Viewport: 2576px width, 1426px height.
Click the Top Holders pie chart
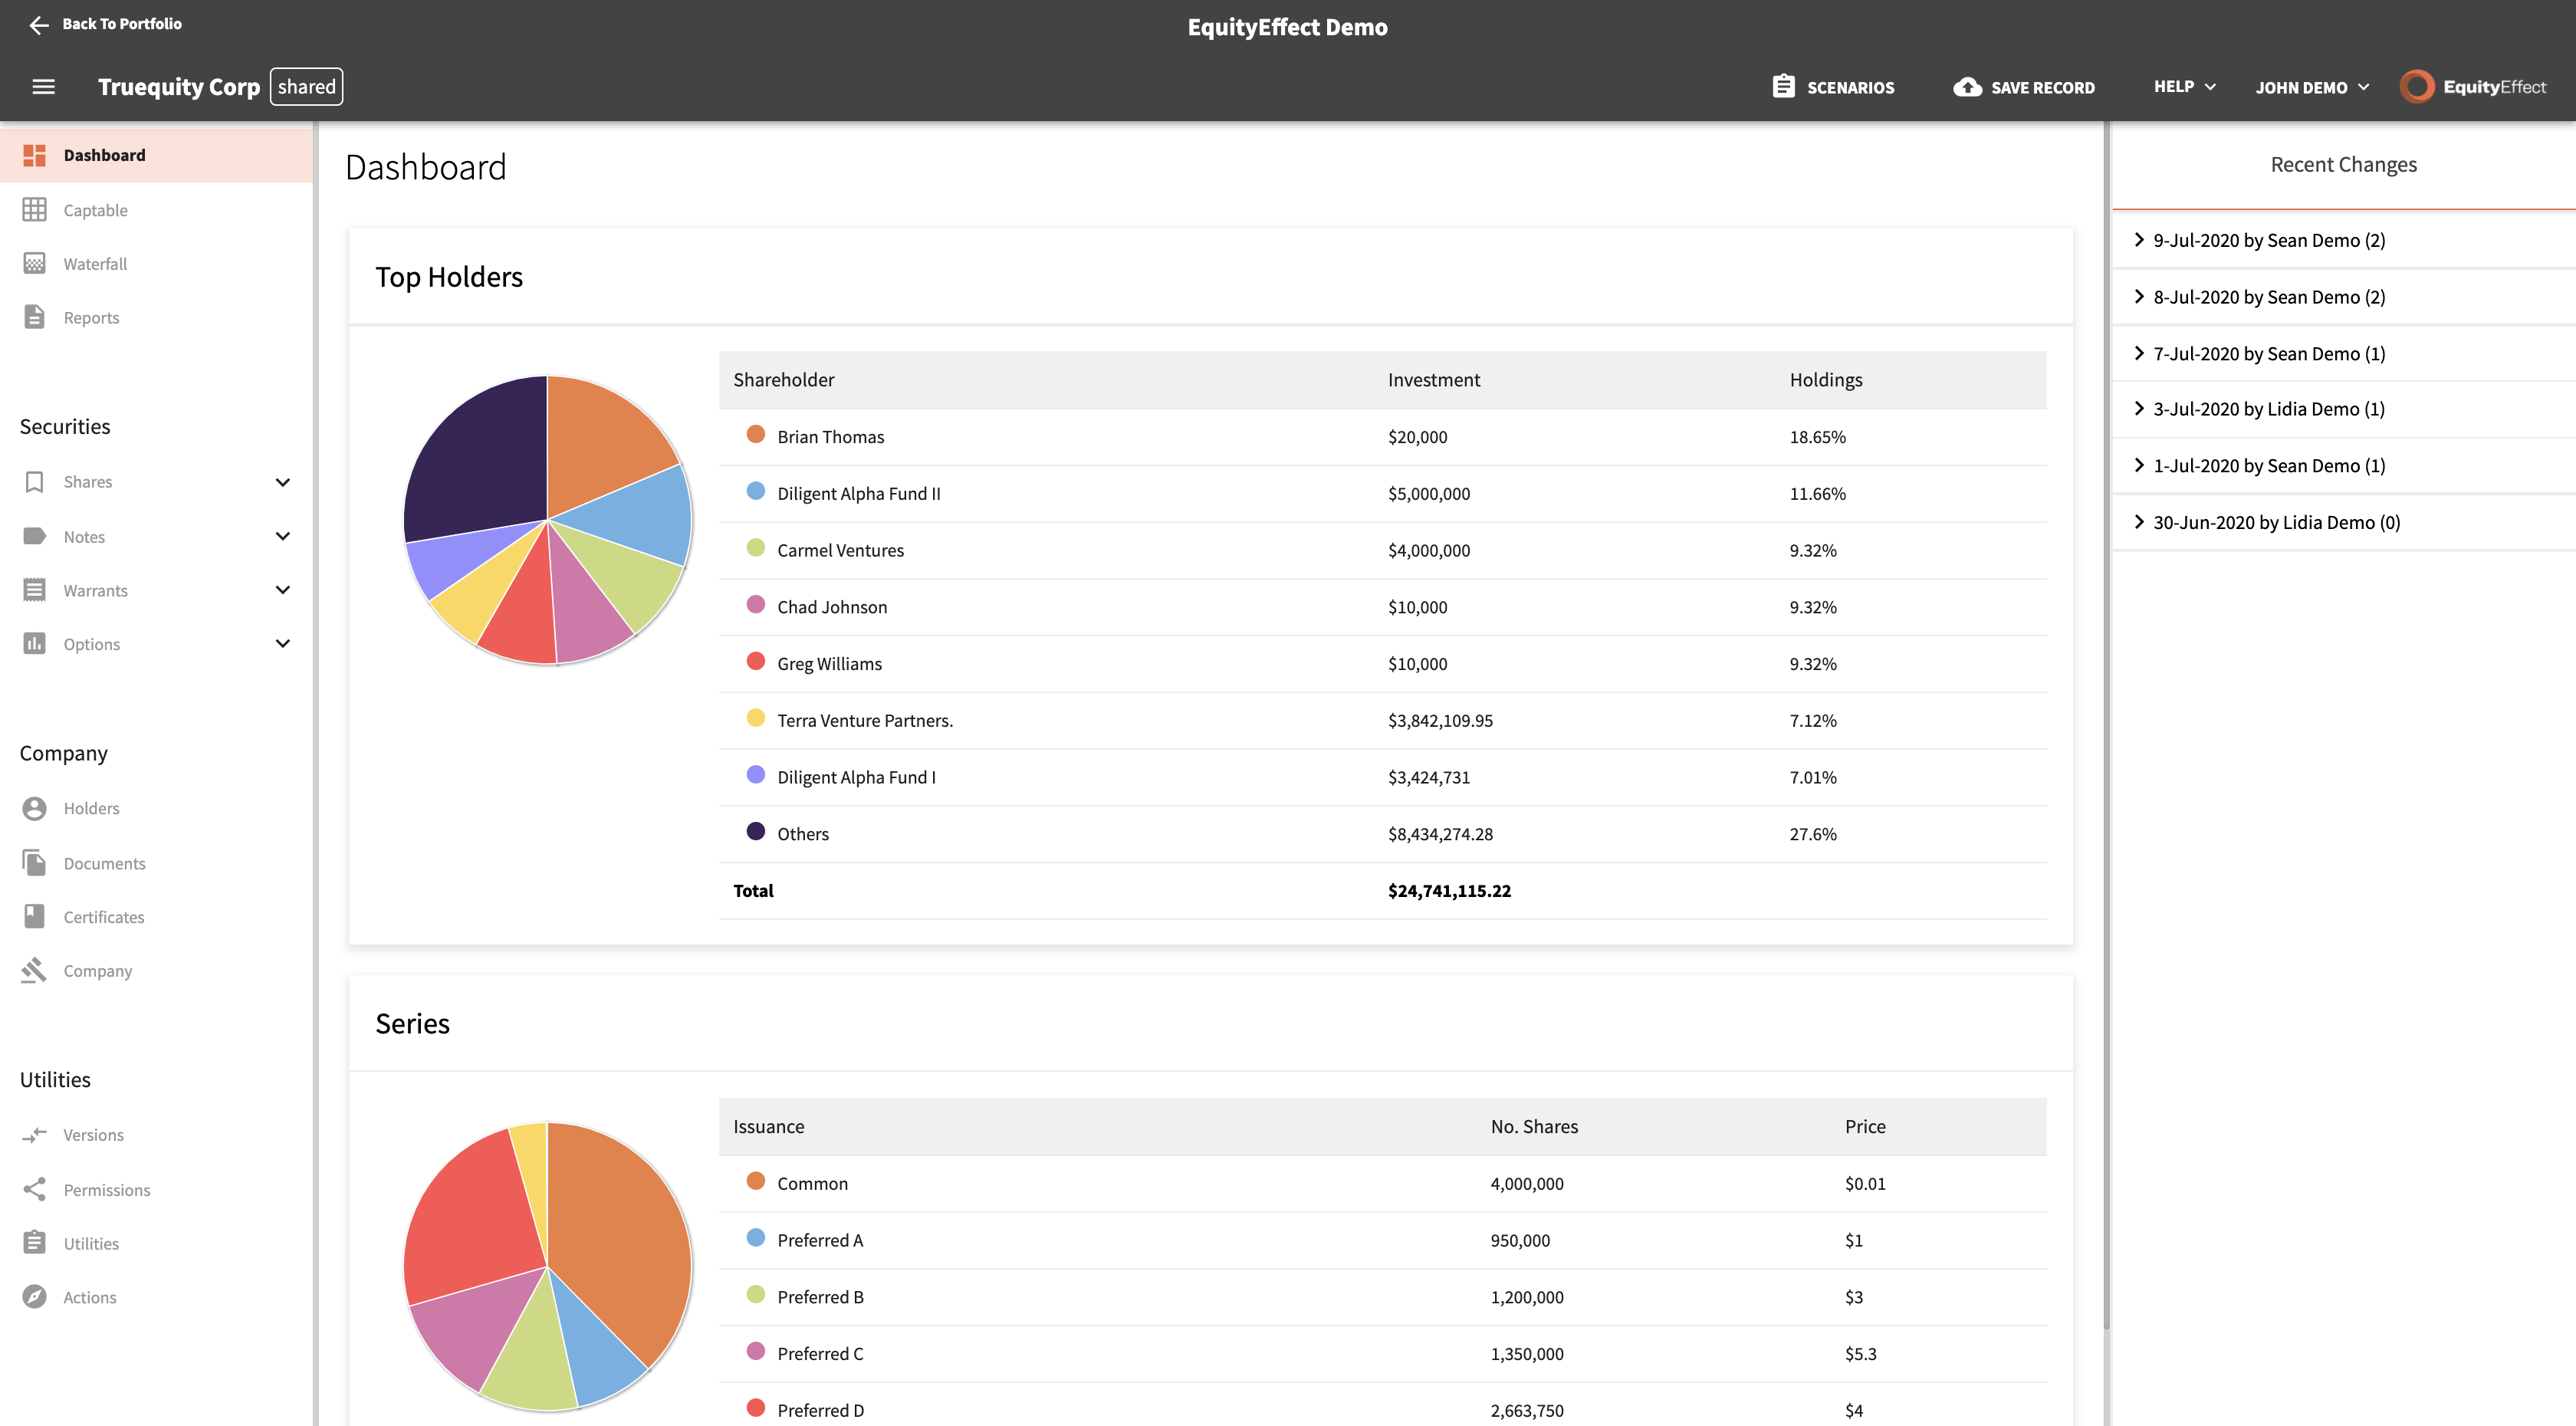pos(547,520)
